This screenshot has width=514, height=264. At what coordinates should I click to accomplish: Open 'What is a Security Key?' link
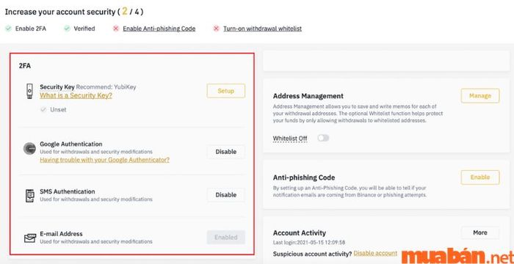point(76,95)
